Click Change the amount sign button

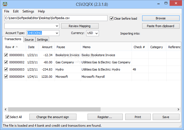point(53,117)
